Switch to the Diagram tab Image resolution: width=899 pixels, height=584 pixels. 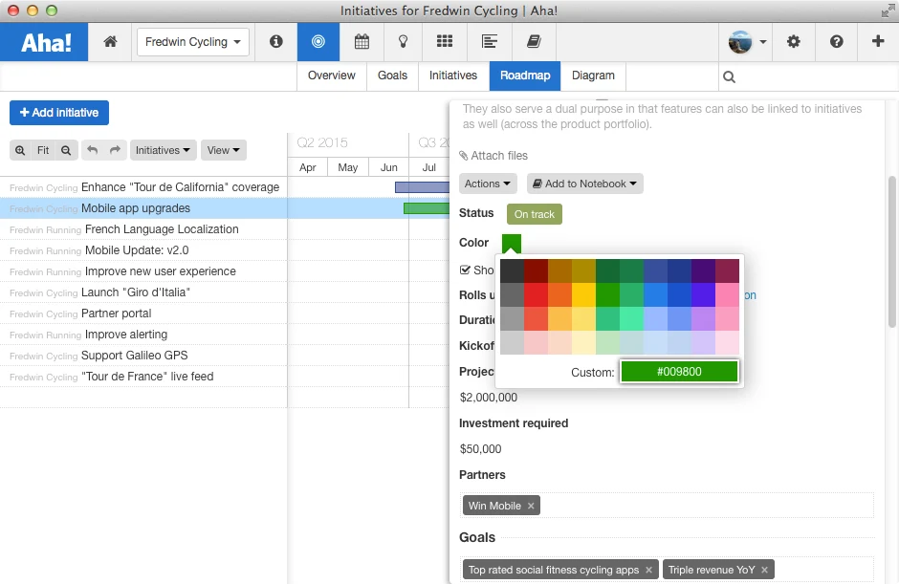(x=593, y=76)
